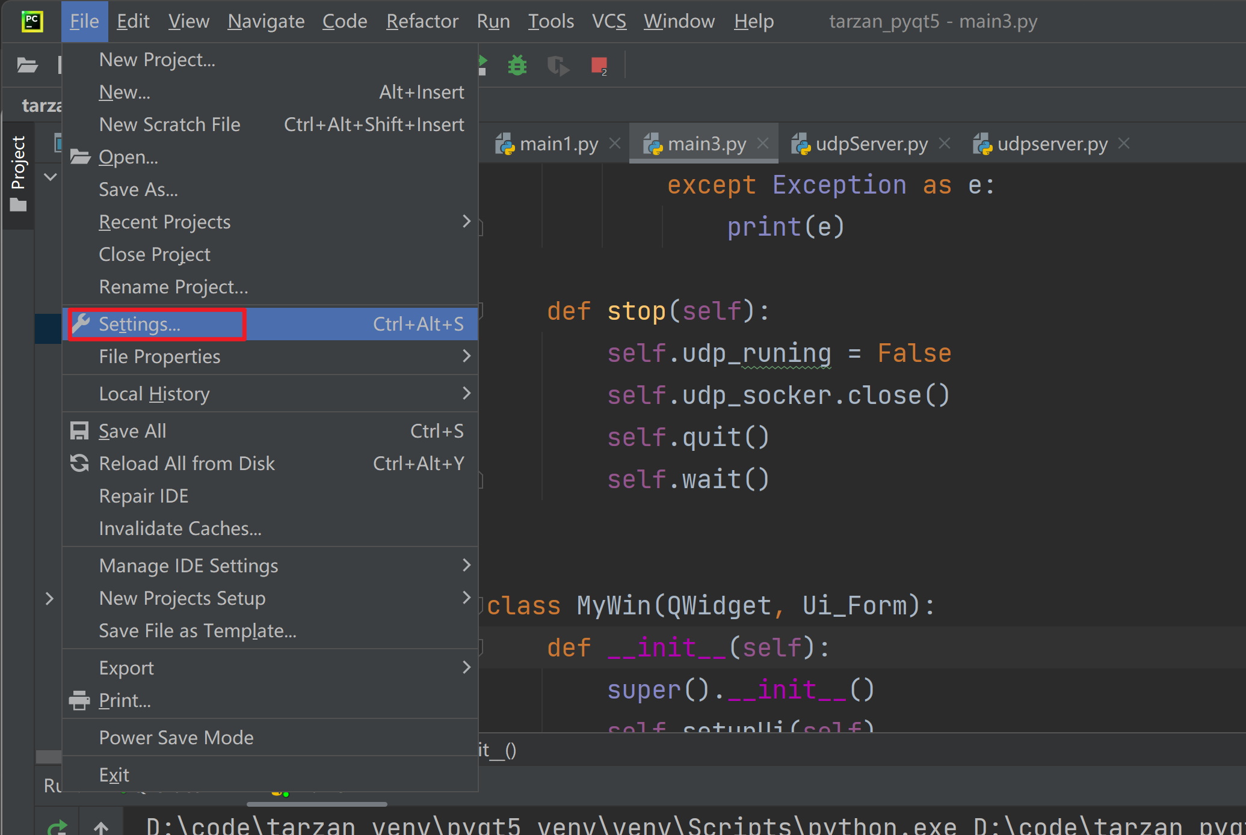Select Close Project entry
1246x835 pixels.
click(270, 254)
